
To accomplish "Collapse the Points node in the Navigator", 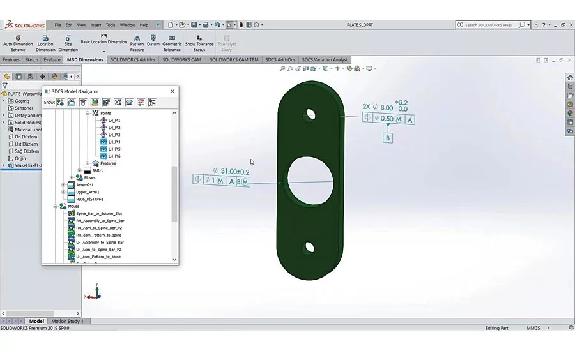I will pos(88,113).
